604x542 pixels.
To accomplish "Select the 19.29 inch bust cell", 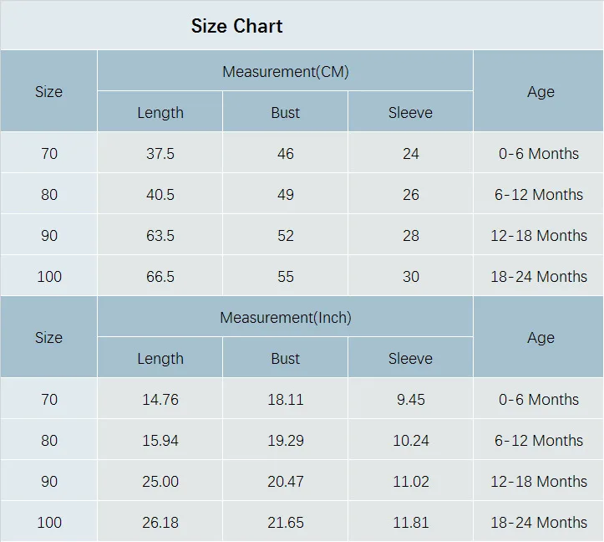I will tap(286, 441).
